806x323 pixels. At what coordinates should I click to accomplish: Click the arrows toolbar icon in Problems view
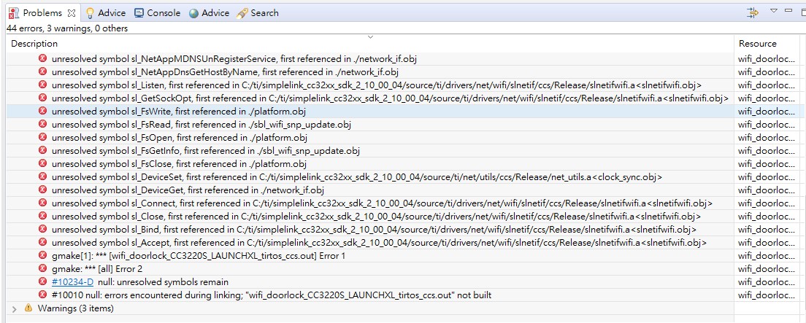pyautogui.click(x=753, y=12)
